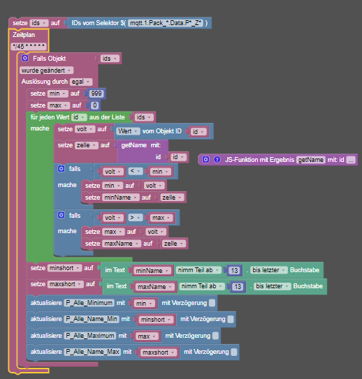Screen dimensions: 362x379
Task: Open id loop variable dropdown in für jeden Wert
Action: point(79,117)
